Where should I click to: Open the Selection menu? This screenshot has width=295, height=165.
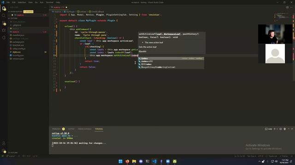[x=22, y=2]
